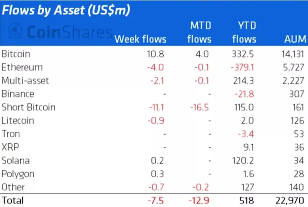
Task: Click the Litecoin row label
Action: coord(18,121)
